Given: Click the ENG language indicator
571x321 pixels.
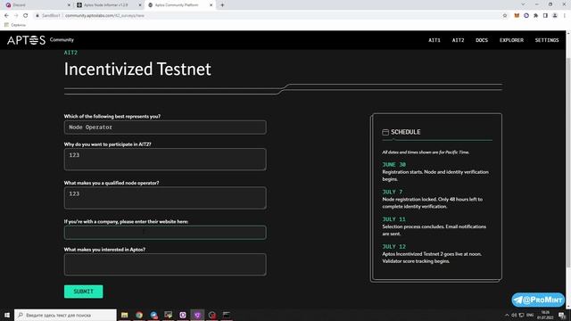Looking at the screenshot, I should [x=530, y=315].
